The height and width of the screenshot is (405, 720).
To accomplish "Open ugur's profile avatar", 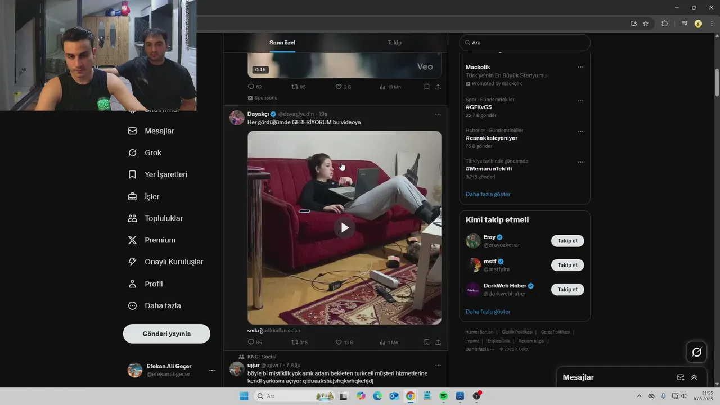I will 237,369.
